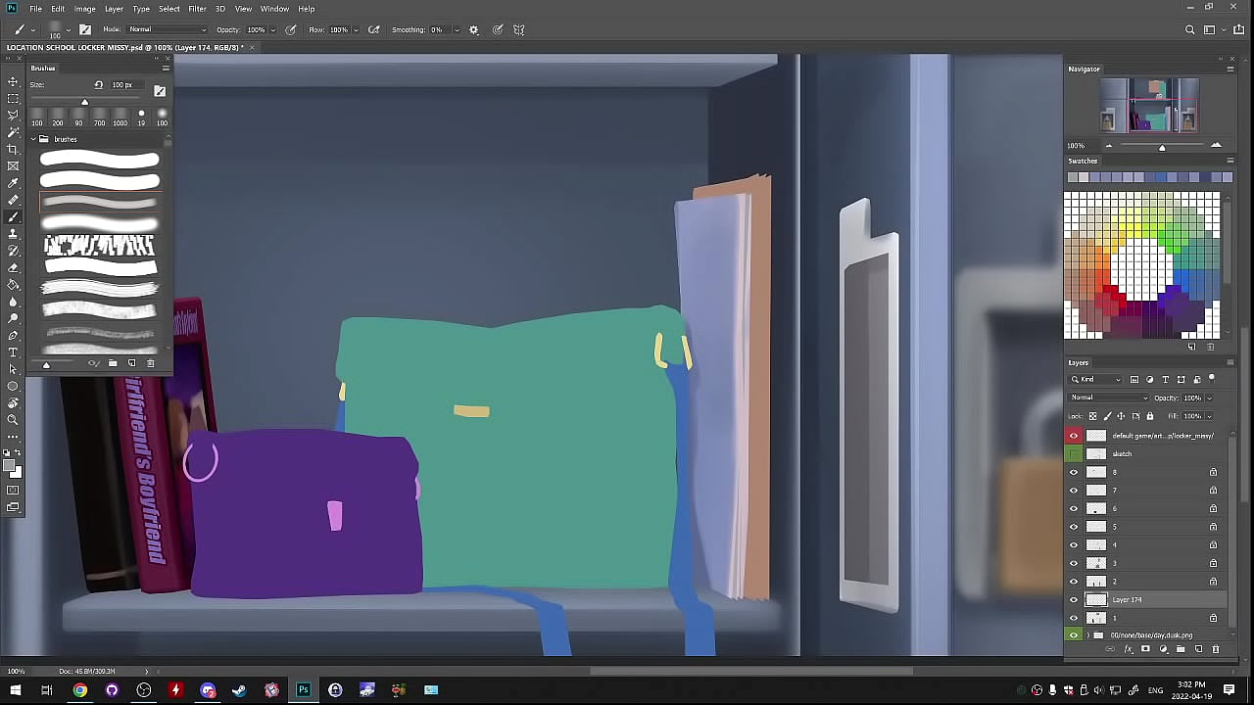Open the Filter menu
The width and height of the screenshot is (1254, 705).
click(x=197, y=9)
